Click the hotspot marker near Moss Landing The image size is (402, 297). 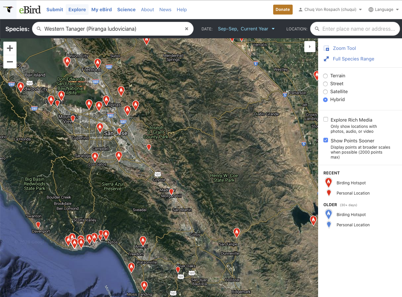tap(144, 286)
